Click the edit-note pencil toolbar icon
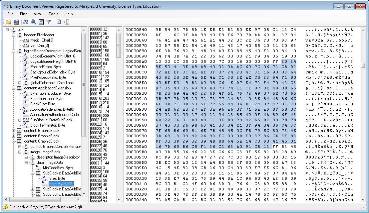 point(41,22)
